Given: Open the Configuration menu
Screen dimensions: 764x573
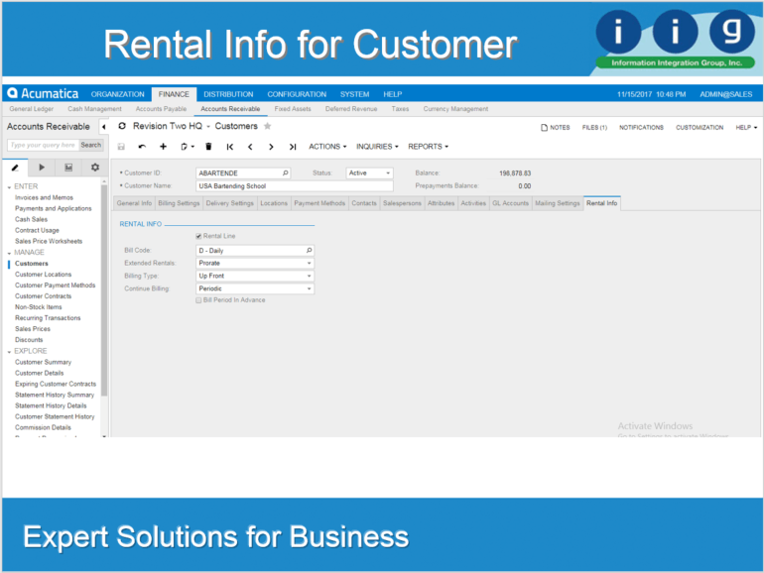Looking at the screenshot, I should [x=297, y=94].
